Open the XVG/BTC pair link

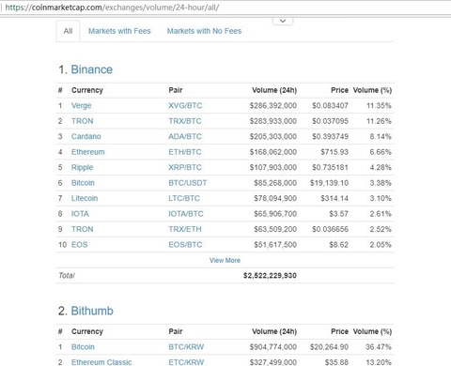click(x=185, y=105)
